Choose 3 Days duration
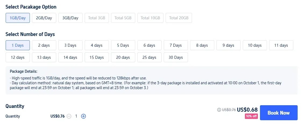 pyautogui.click(x=70, y=45)
